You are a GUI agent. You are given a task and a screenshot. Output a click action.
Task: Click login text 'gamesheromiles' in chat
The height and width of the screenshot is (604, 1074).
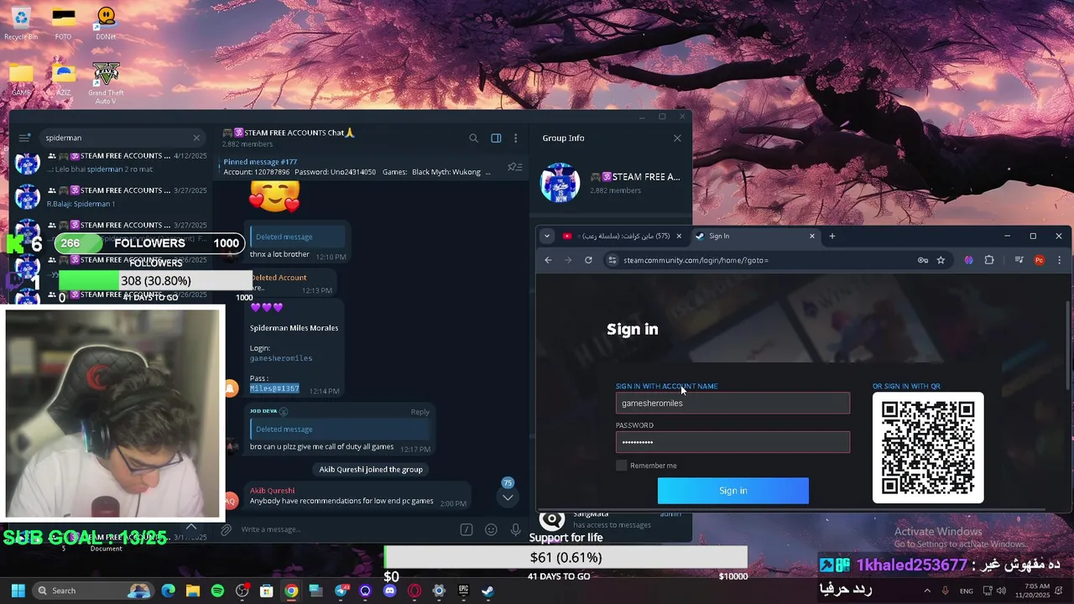pos(281,358)
